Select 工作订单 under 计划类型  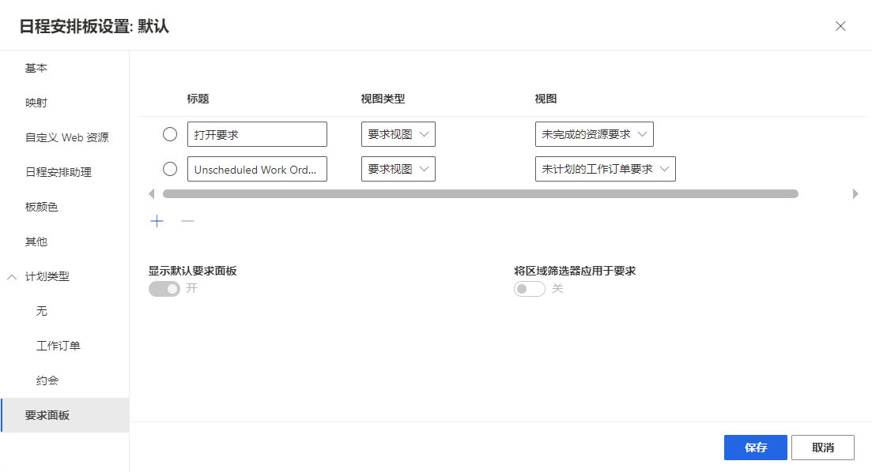[x=65, y=346]
